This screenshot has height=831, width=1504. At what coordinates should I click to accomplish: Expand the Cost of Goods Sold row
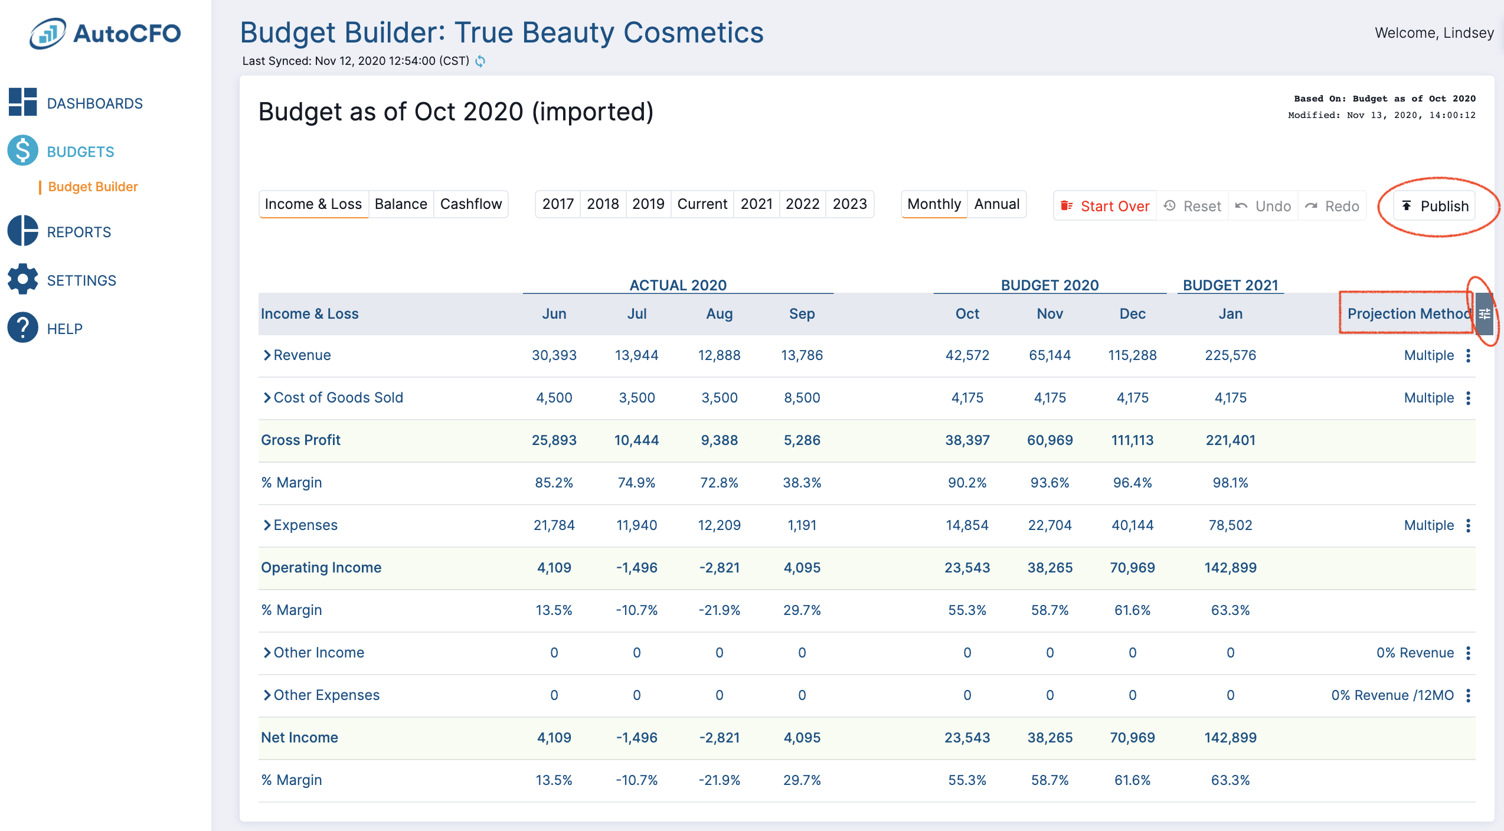[267, 398]
